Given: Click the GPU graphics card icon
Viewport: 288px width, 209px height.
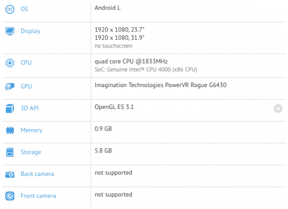Looking at the screenshot, I should 10,87.
